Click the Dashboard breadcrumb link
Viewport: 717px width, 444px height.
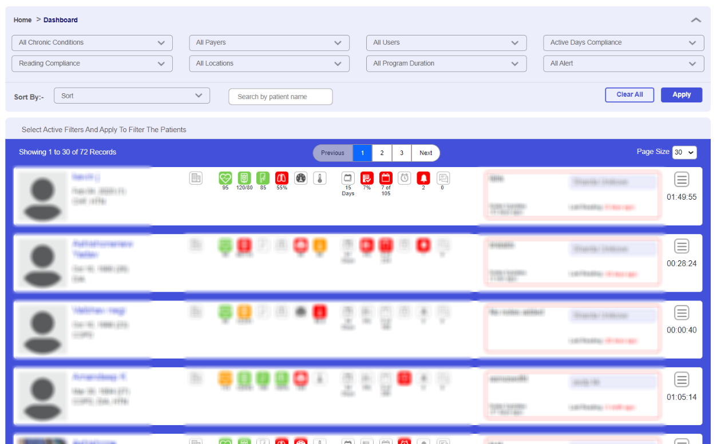(61, 20)
